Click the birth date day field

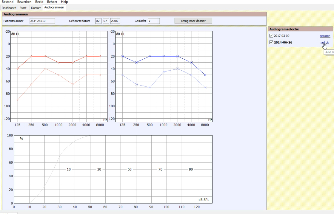point(98,21)
